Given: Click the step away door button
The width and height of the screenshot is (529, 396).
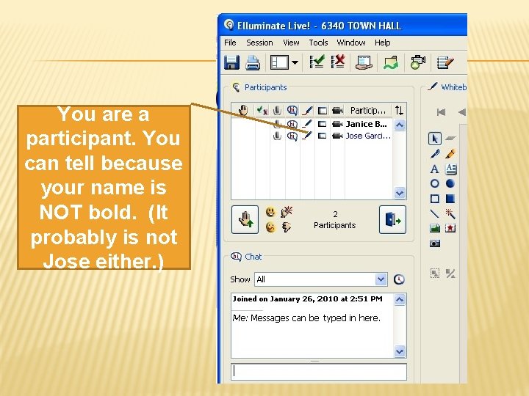Looking at the screenshot, I should [392, 219].
